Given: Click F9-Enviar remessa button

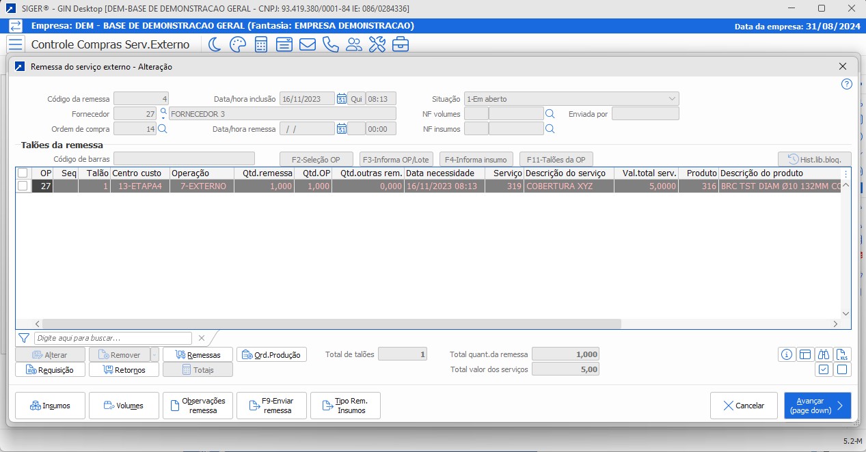Looking at the screenshot, I should (271, 406).
